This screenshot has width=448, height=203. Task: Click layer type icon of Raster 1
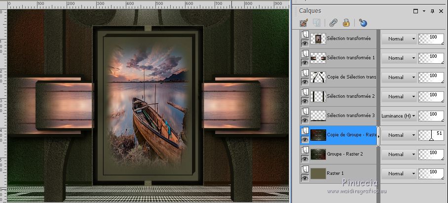(x=304, y=169)
